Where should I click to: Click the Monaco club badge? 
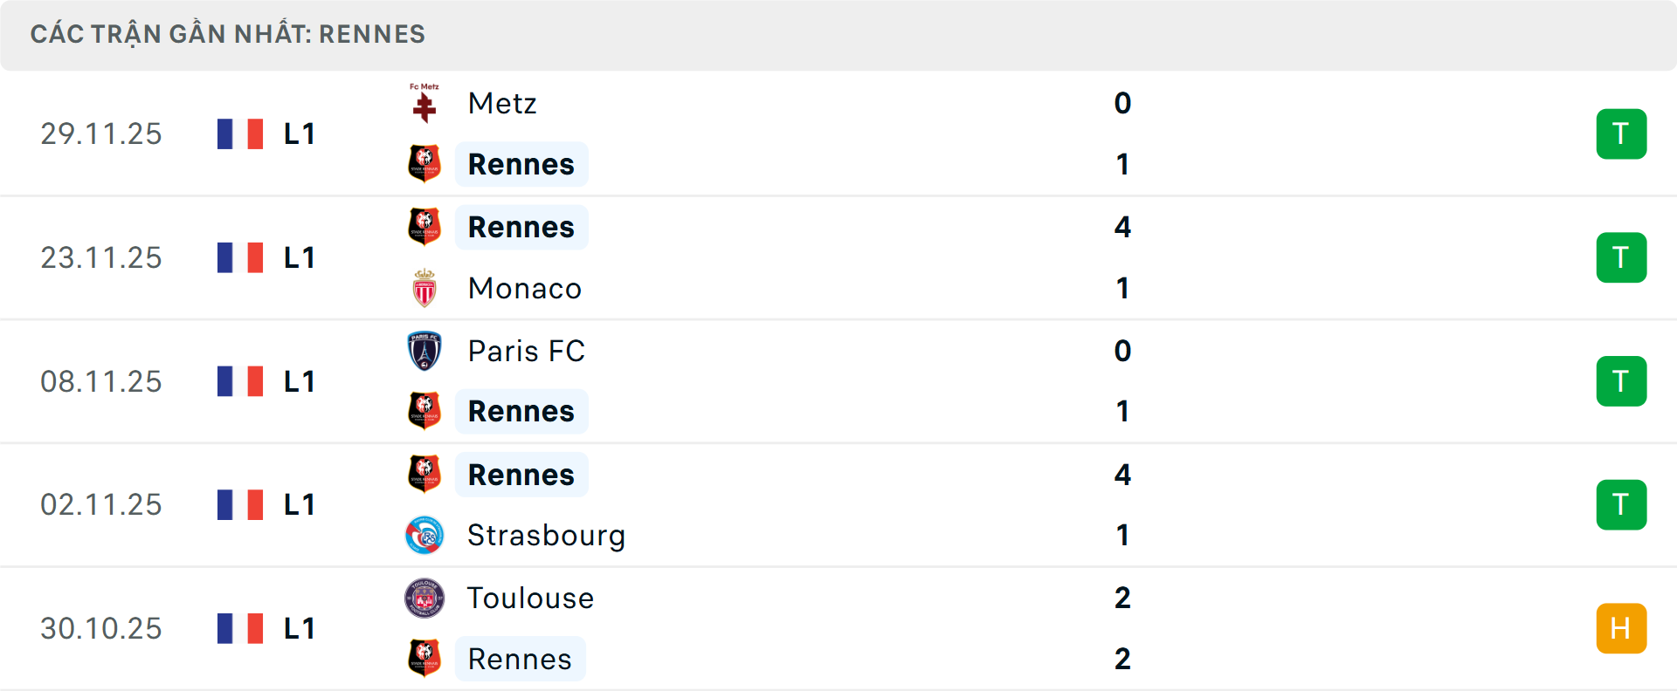[425, 288]
